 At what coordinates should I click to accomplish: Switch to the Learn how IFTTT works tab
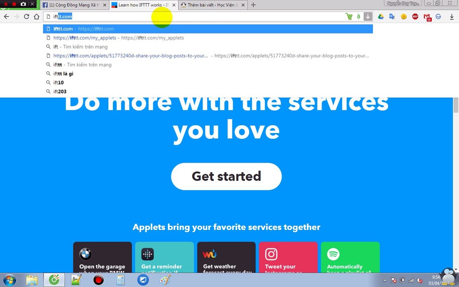[x=144, y=5]
